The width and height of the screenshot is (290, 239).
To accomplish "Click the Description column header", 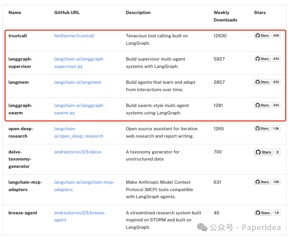I will click(138, 13).
